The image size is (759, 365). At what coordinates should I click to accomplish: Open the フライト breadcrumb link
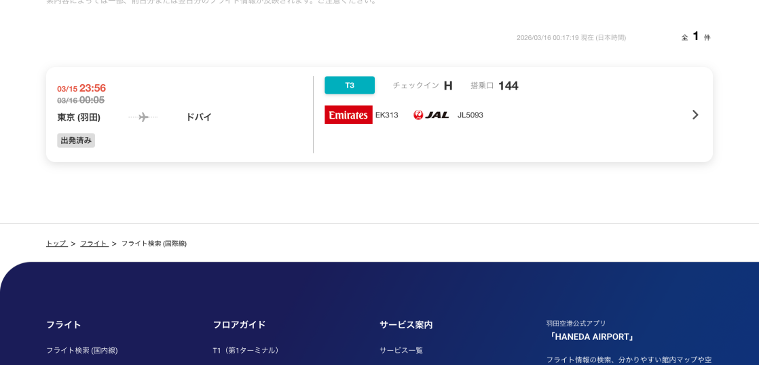click(x=94, y=244)
